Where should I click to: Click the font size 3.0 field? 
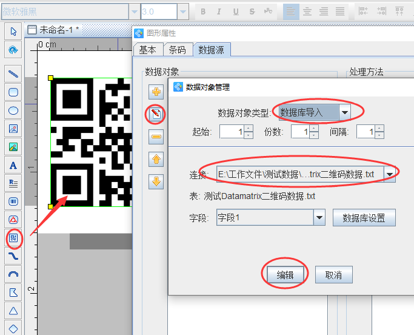[x=159, y=12]
